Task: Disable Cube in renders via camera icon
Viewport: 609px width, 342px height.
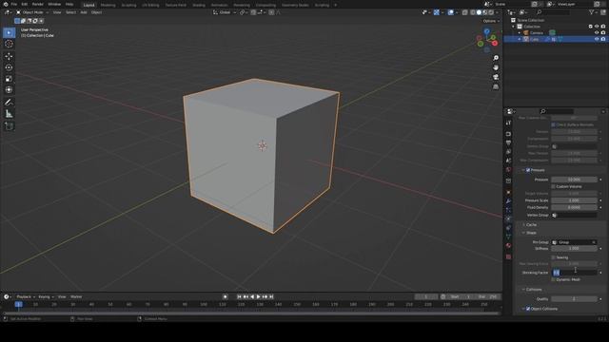Action: click(x=603, y=39)
